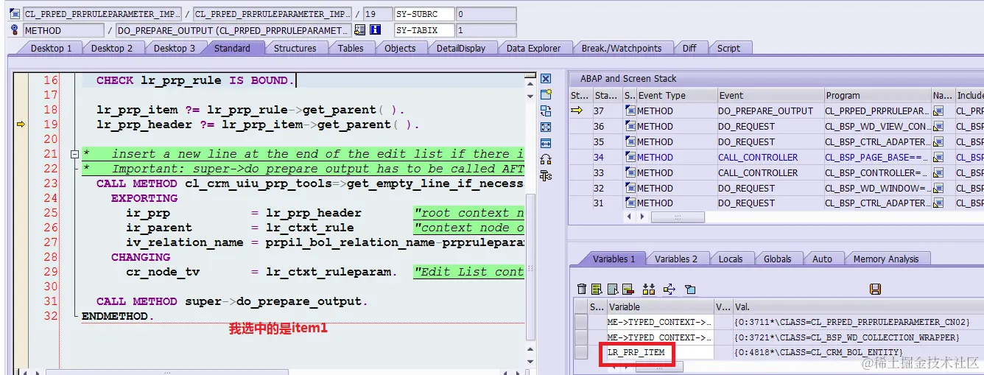Click the save floppy disk icon
This screenshot has width=984, height=375.
pyautogui.click(x=876, y=289)
